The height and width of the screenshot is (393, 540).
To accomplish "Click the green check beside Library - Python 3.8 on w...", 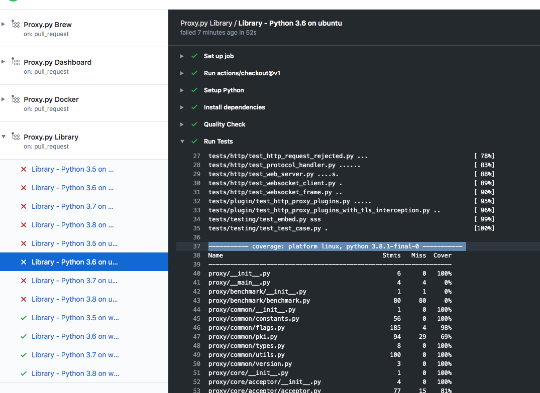I will pyautogui.click(x=24, y=373).
